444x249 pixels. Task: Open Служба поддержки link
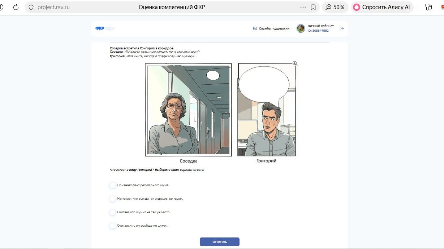(x=274, y=28)
